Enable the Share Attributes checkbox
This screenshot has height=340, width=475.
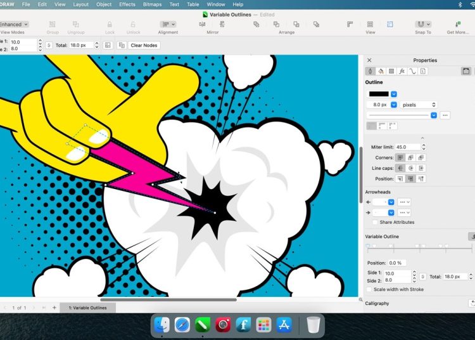[376, 222]
